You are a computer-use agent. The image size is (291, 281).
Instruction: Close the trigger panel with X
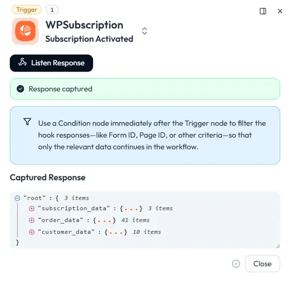click(x=280, y=11)
